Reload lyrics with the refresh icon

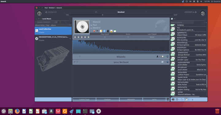(x=165, y=62)
